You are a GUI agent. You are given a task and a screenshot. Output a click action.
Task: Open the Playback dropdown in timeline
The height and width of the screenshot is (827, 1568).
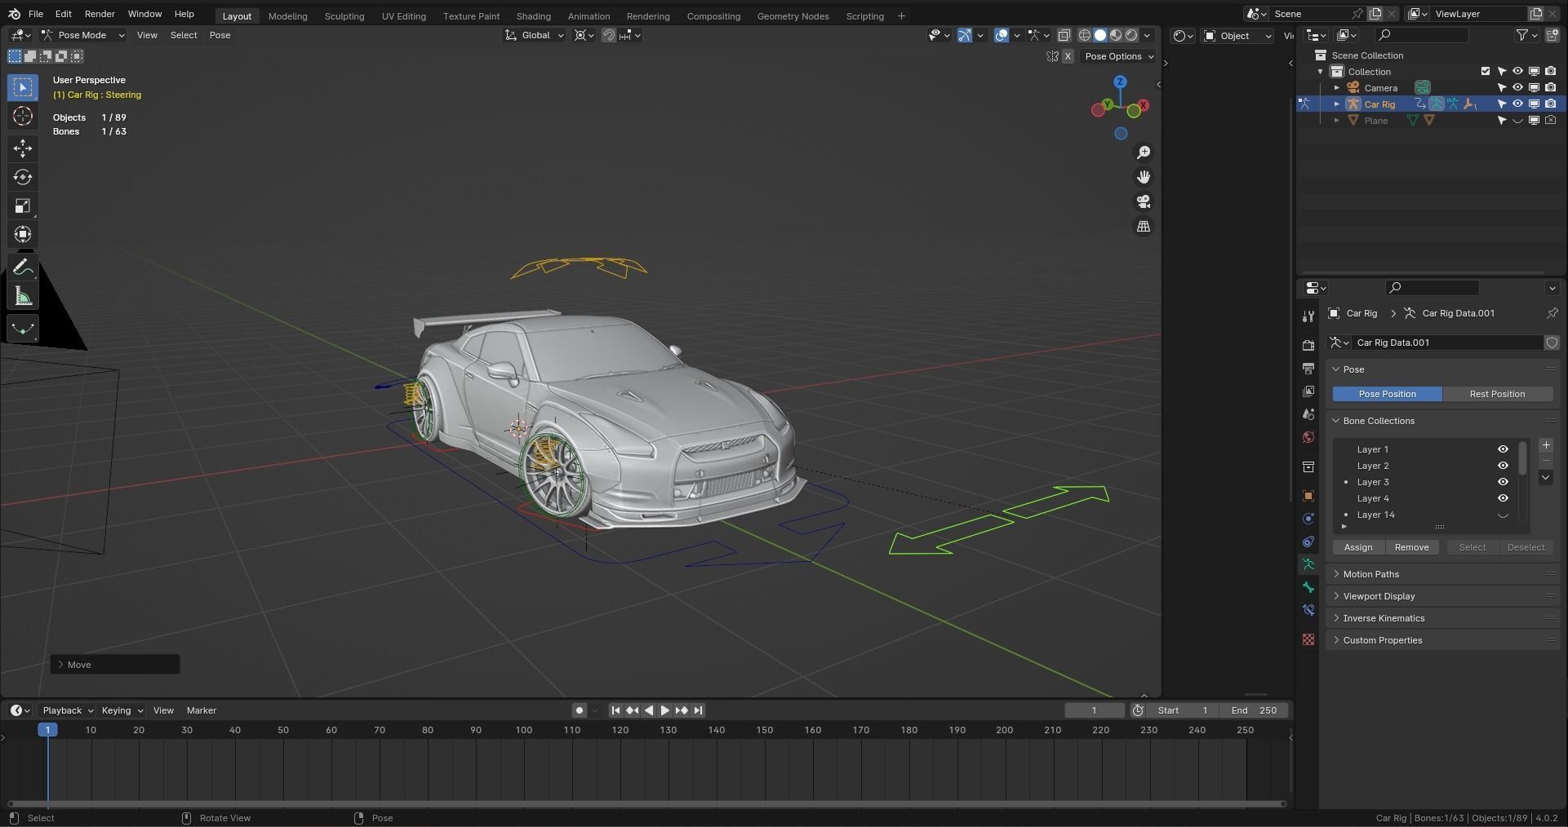[x=67, y=710]
